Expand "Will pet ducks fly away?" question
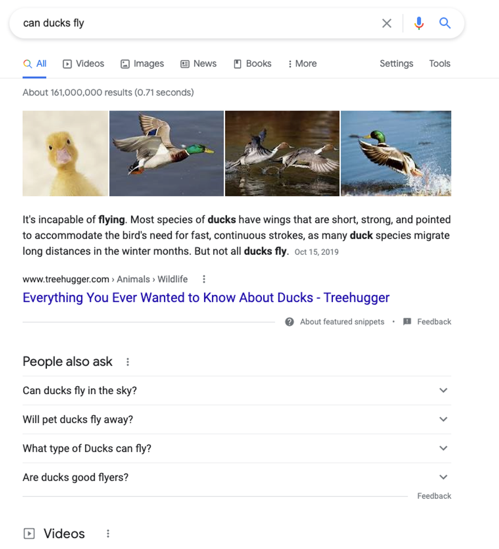Viewport: 499px width, 549px height. pos(443,420)
